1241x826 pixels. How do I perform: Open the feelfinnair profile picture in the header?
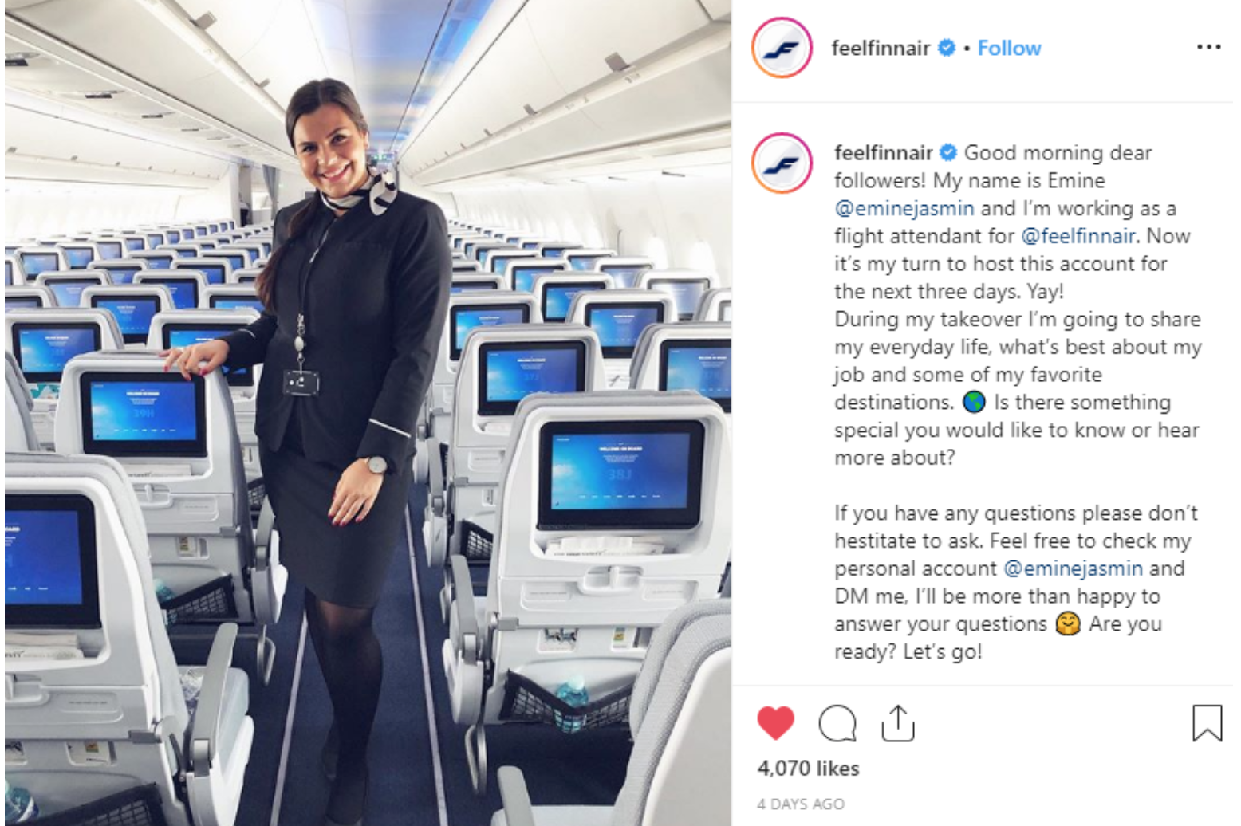click(782, 48)
